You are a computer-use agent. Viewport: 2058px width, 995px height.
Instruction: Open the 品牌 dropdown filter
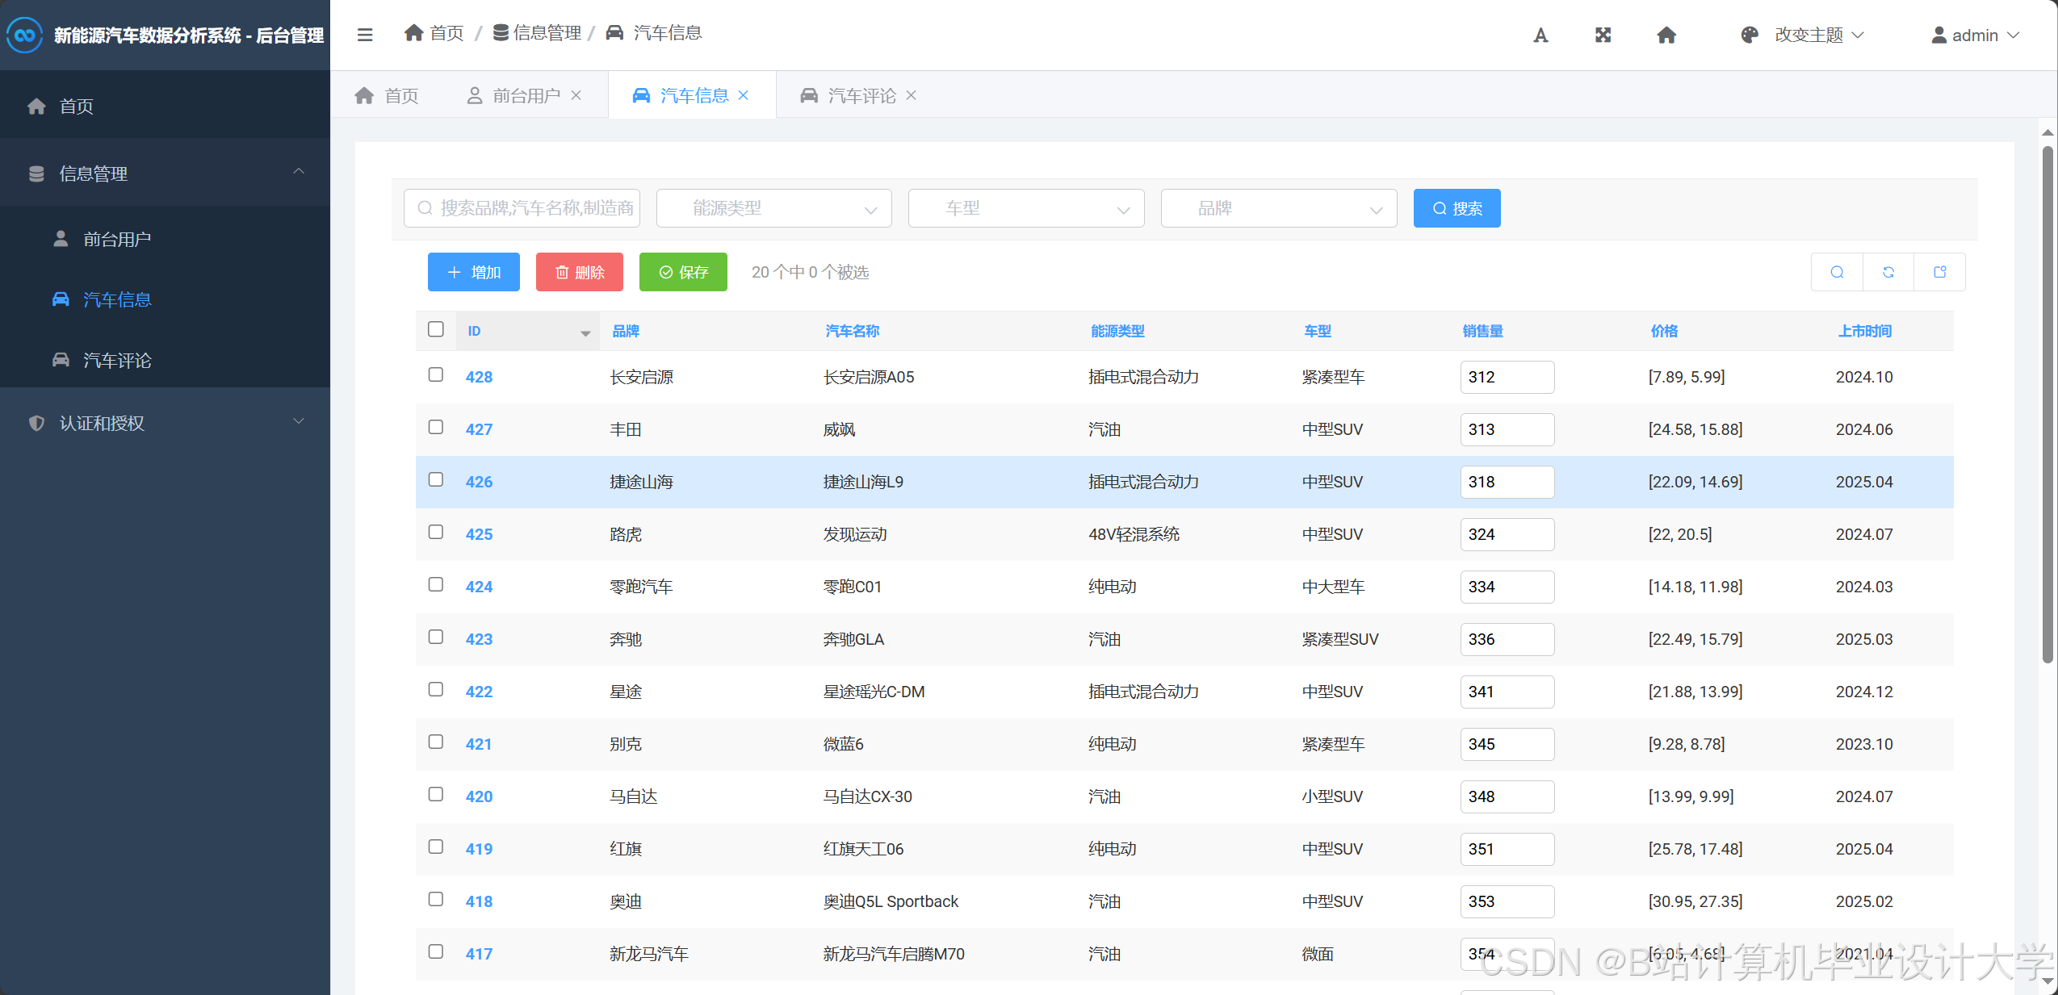tap(1278, 208)
